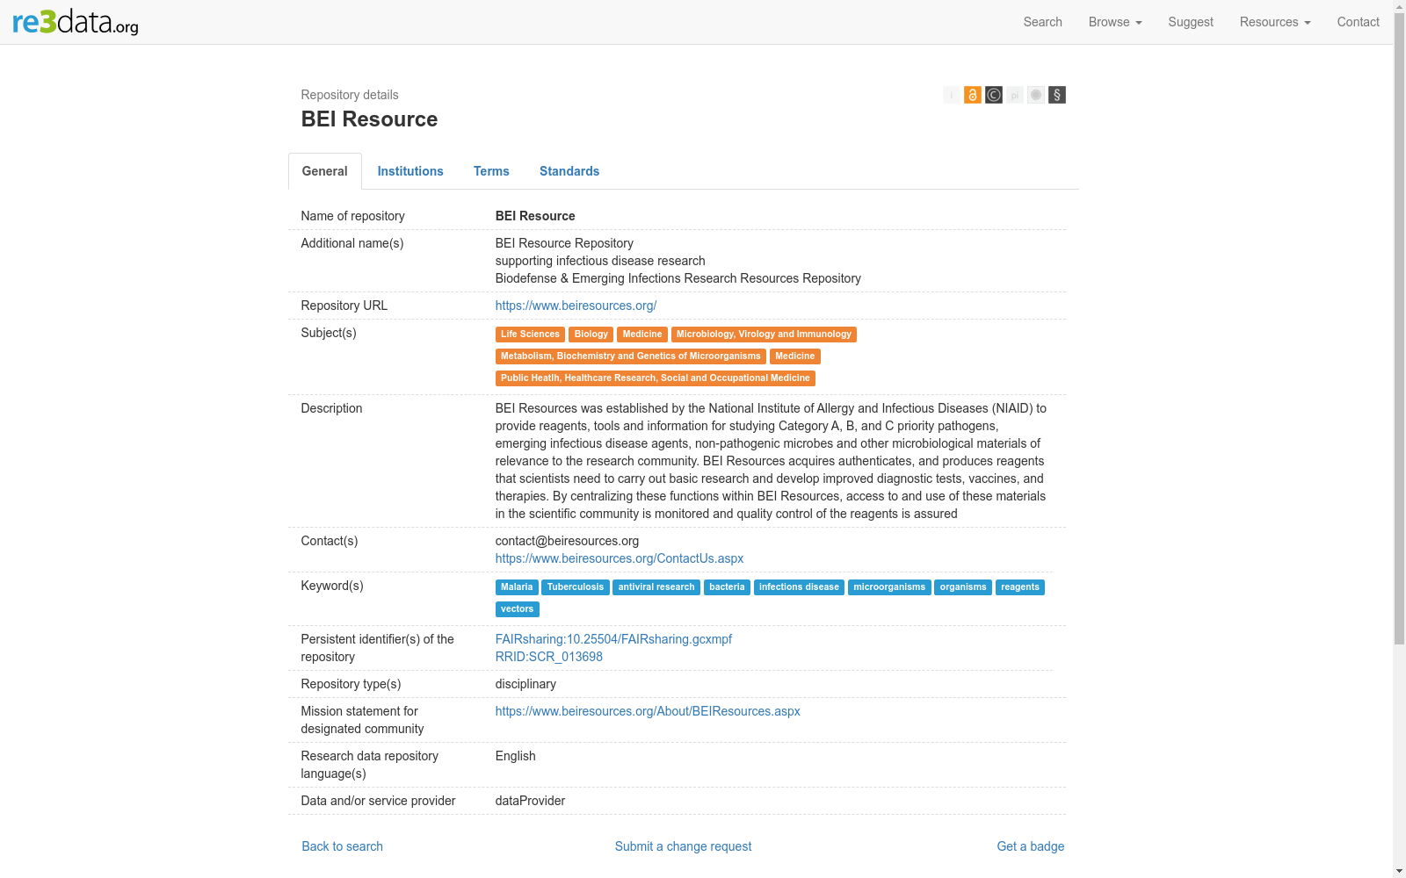Click the dark section-sign policy icon
1406x878 pixels.
click(1057, 95)
